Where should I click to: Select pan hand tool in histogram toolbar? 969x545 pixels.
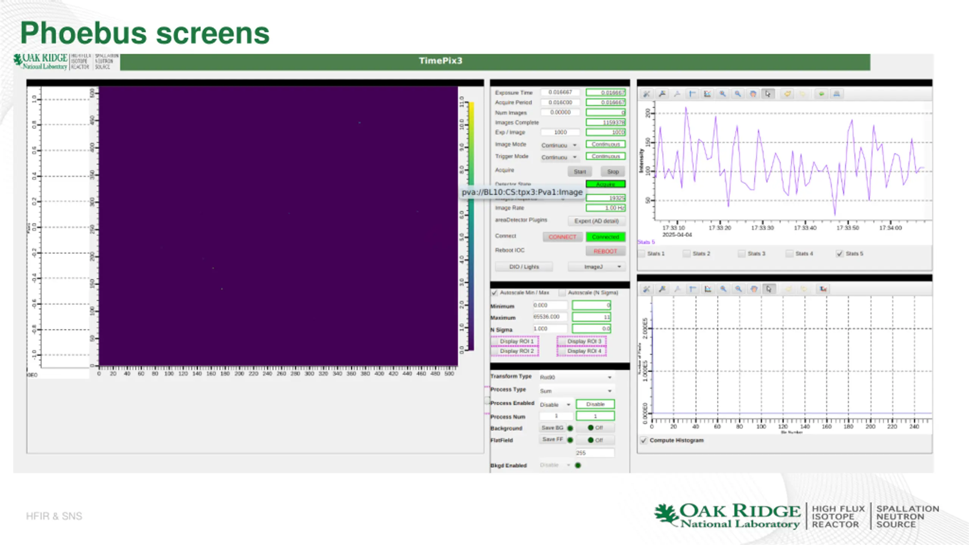pos(754,289)
